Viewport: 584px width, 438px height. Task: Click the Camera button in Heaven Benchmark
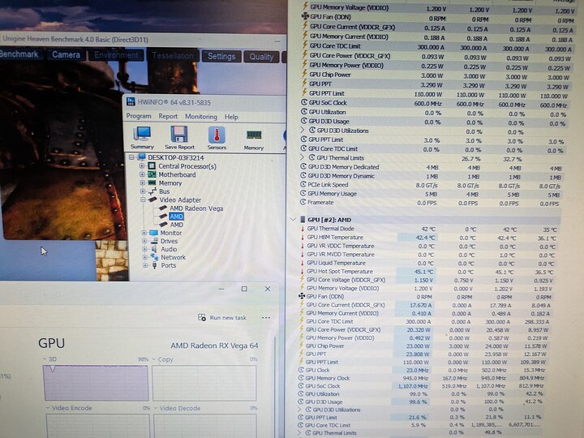(x=66, y=55)
